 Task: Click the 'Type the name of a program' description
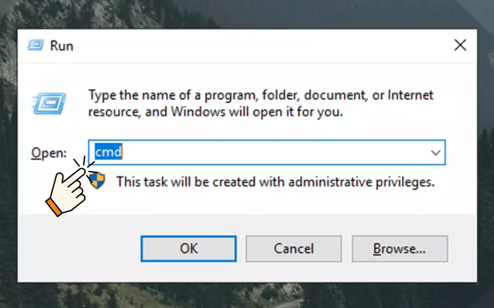pyautogui.click(x=261, y=103)
